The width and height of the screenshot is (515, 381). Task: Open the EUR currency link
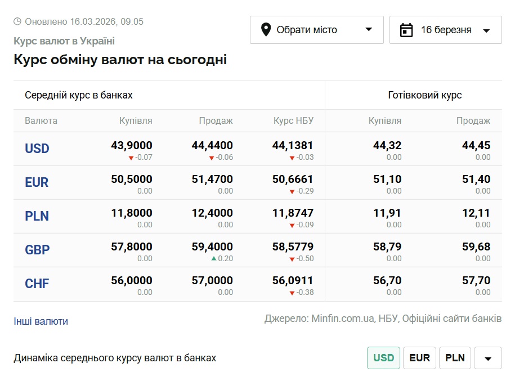(x=37, y=182)
